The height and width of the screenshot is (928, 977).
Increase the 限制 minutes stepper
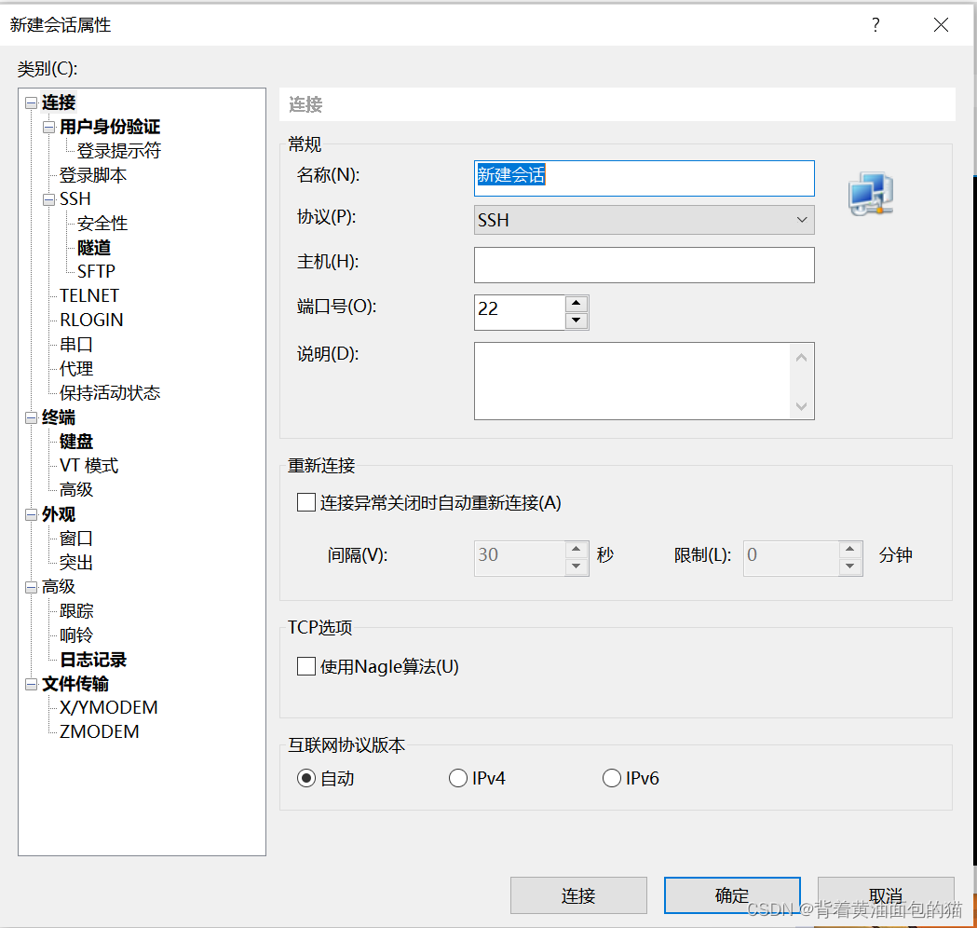tap(850, 549)
